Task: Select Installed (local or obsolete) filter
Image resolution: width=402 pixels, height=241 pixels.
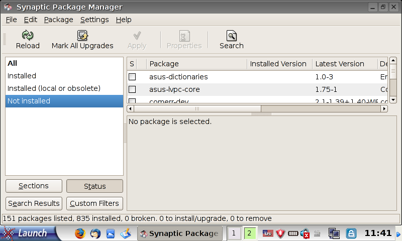Action: pyautogui.click(x=64, y=88)
